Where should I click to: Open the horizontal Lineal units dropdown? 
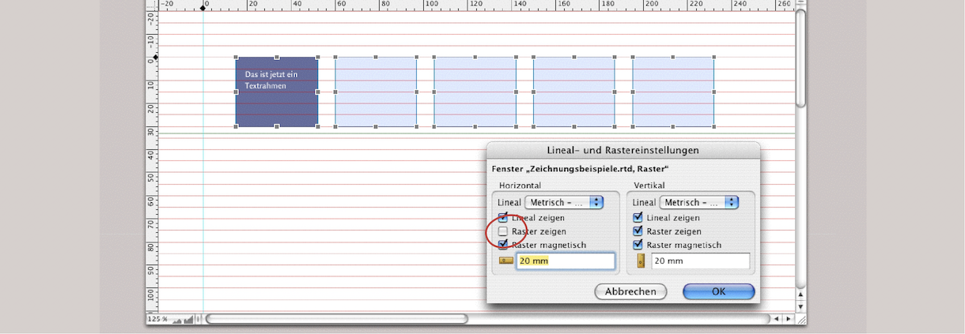564,203
